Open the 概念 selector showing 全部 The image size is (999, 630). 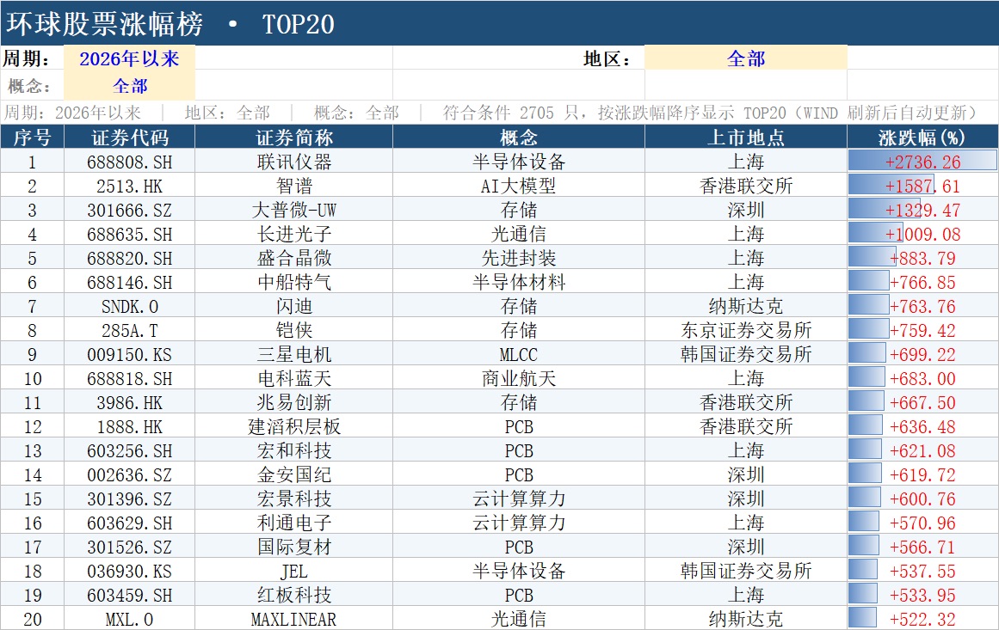point(129,85)
